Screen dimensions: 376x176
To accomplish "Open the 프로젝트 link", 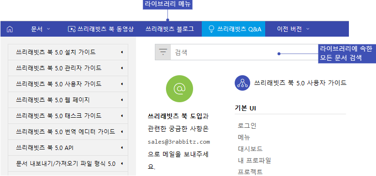I will (250, 172).
